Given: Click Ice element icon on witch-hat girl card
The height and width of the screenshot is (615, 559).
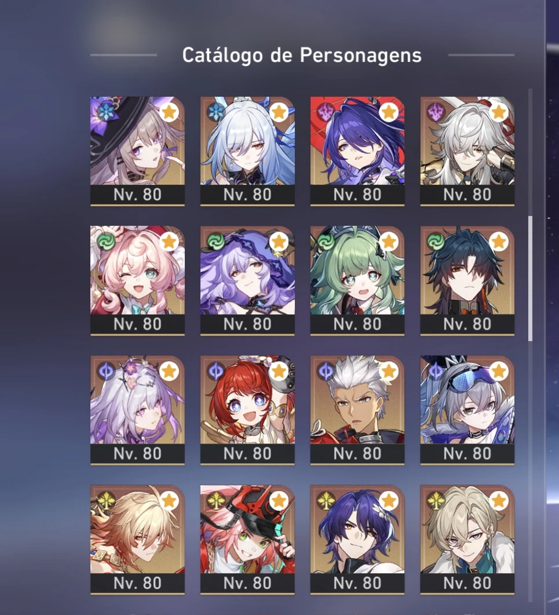Looking at the screenshot, I should coord(106,112).
